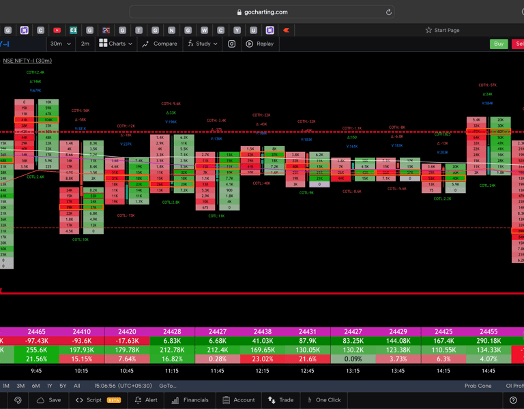
Task: Click the 15:06:56 (UTC+05:30) timezone clock
Action: [x=123, y=386]
